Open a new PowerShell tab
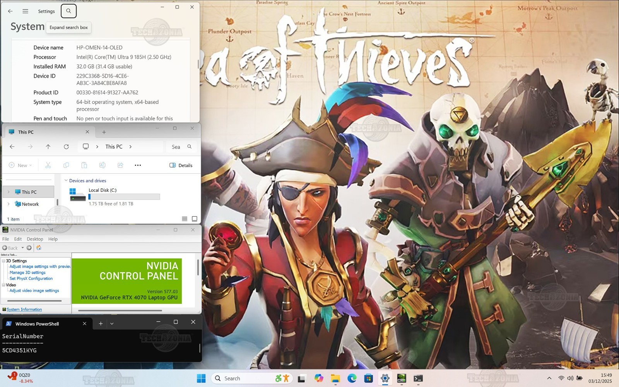 coord(101,324)
